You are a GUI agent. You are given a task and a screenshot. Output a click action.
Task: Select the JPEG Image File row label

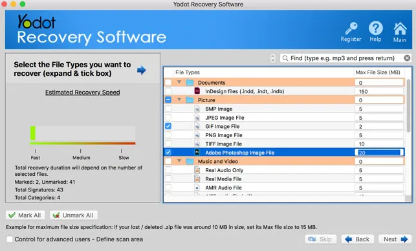[x=224, y=118]
